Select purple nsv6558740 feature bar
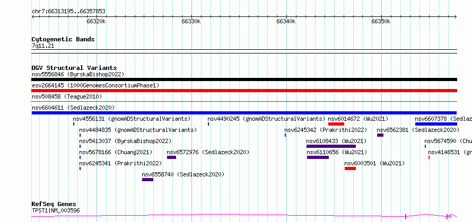Image resolution: width=472 pixels, height=222 pixels. (147, 180)
